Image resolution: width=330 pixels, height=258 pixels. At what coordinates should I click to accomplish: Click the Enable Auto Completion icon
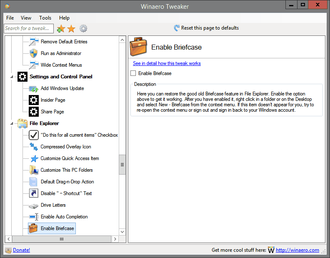(x=34, y=217)
